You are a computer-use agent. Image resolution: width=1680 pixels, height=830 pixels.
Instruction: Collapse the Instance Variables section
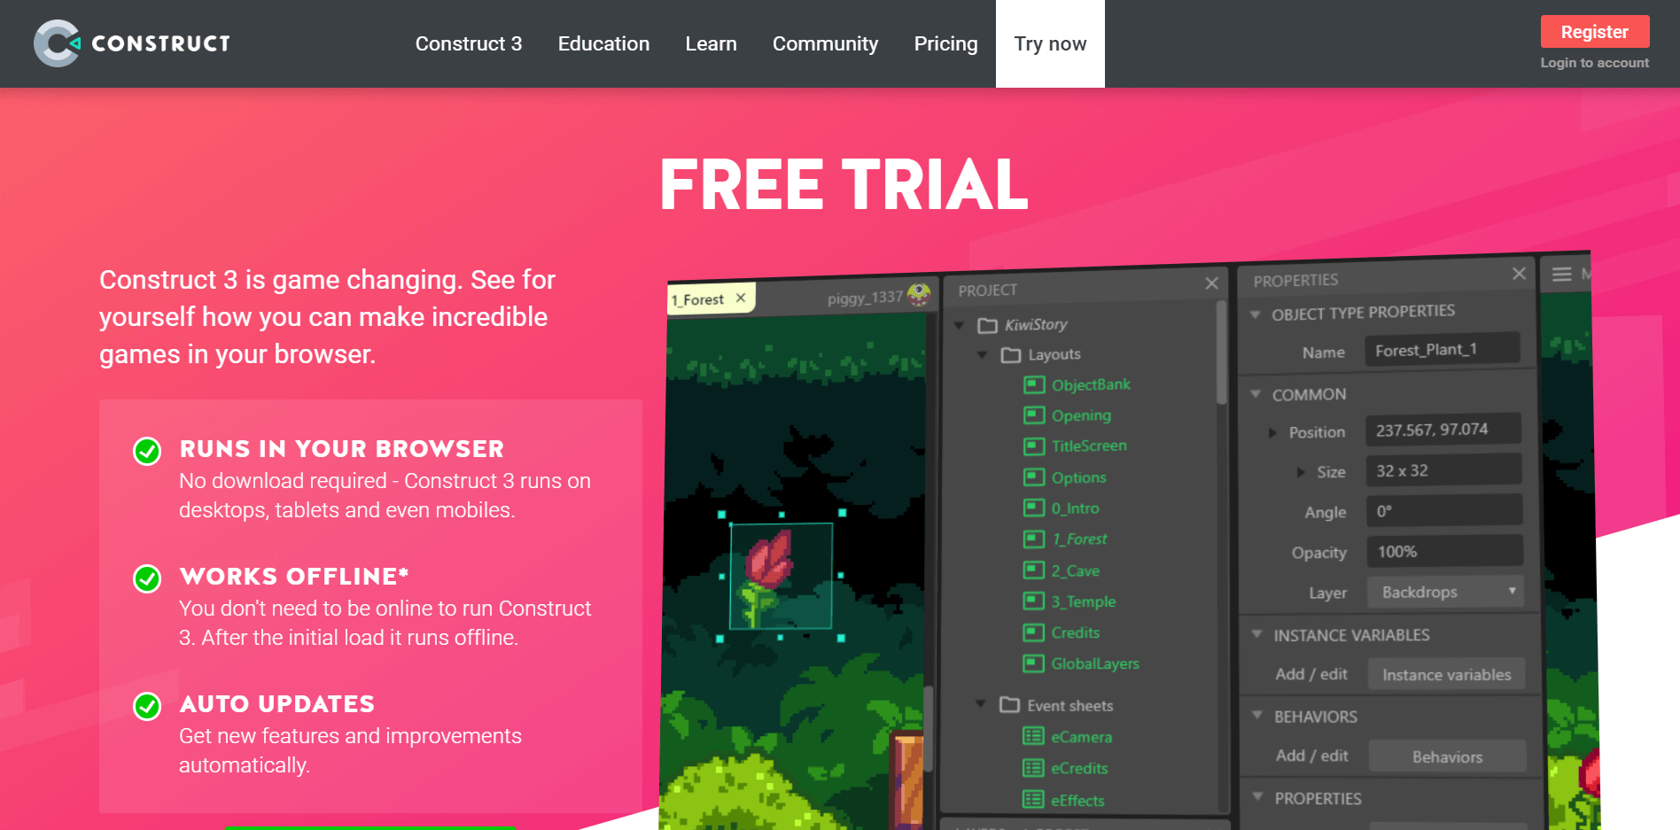[1256, 634]
